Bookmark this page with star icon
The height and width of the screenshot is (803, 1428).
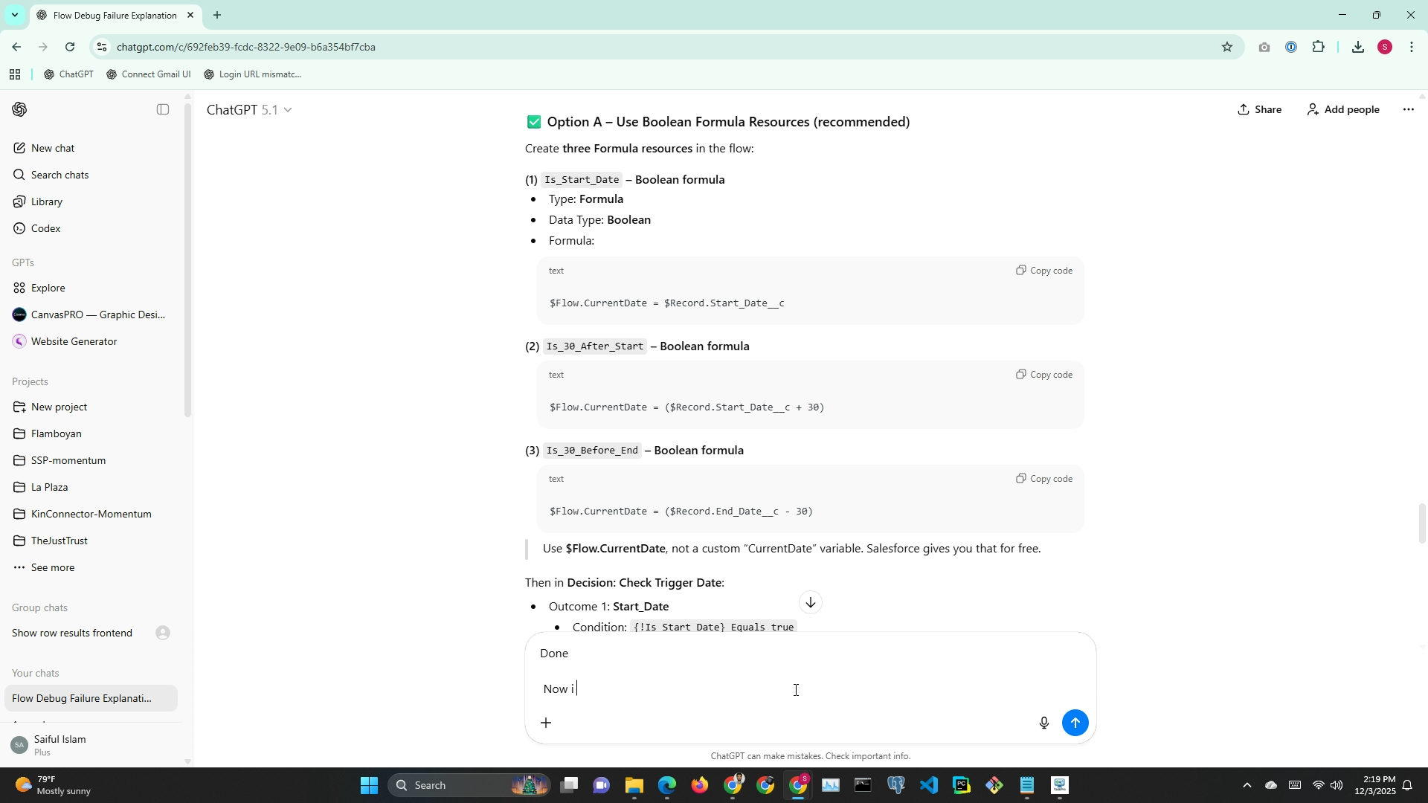[x=1226, y=47]
